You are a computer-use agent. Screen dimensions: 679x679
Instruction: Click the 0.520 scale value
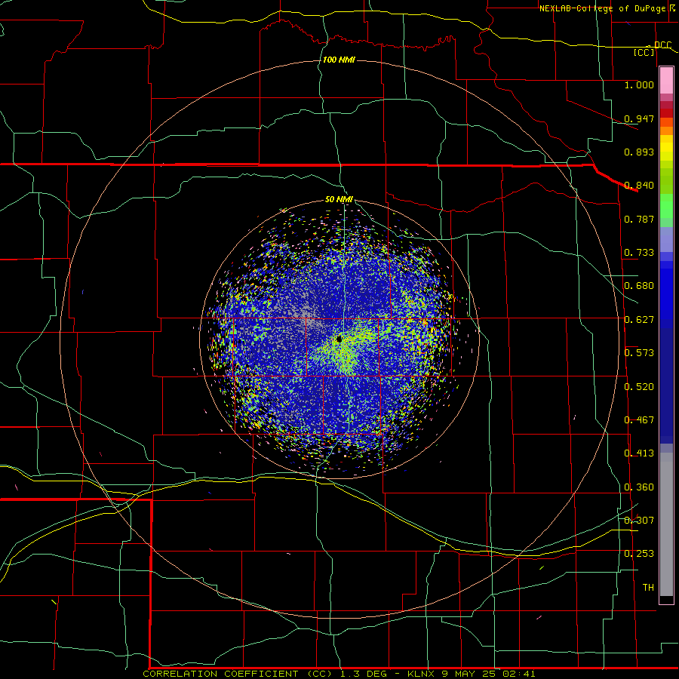639,387
